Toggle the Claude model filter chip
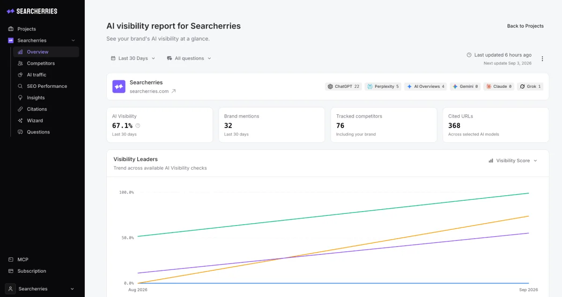 (x=499, y=86)
